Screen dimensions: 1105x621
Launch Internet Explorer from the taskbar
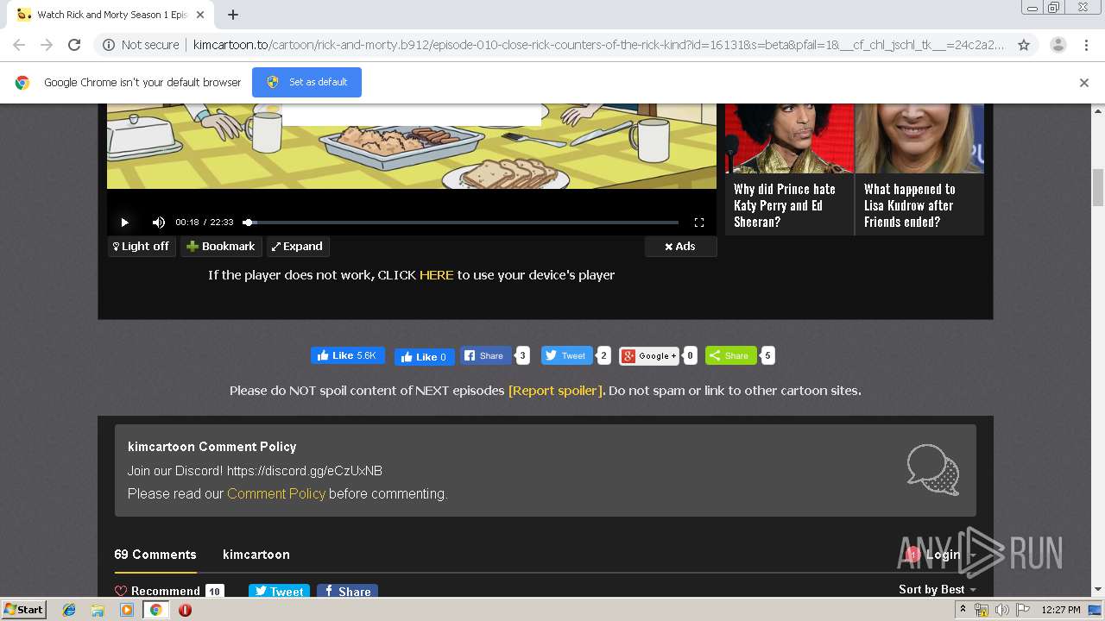click(x=69, y=610)
